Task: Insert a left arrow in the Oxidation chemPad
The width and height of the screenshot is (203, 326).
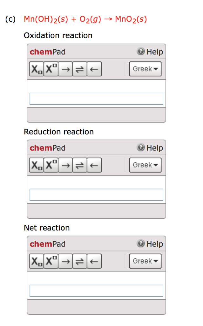Action: pyautogui.click(x=94, y=69)
